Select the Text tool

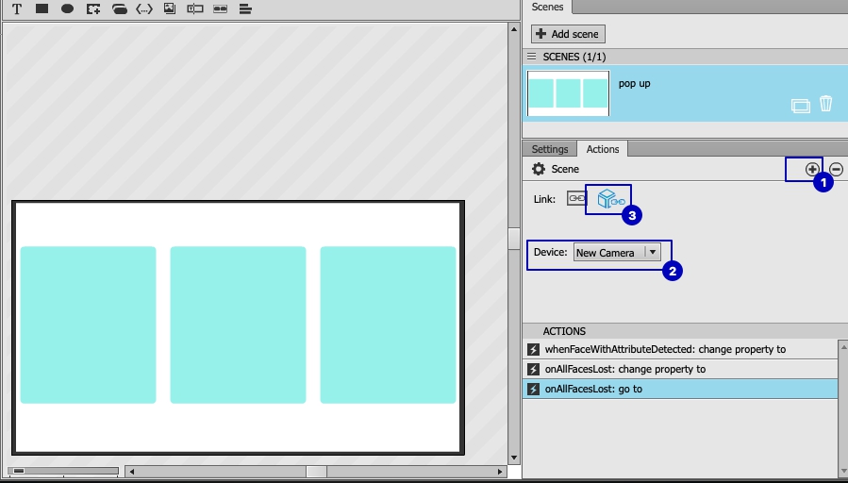17,9
